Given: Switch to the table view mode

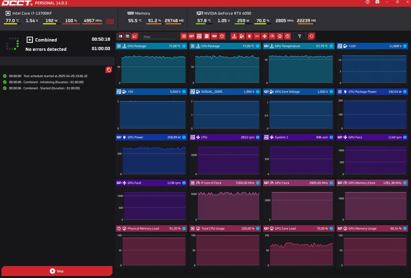Looking at the screenshot, I should pos(128,36).
